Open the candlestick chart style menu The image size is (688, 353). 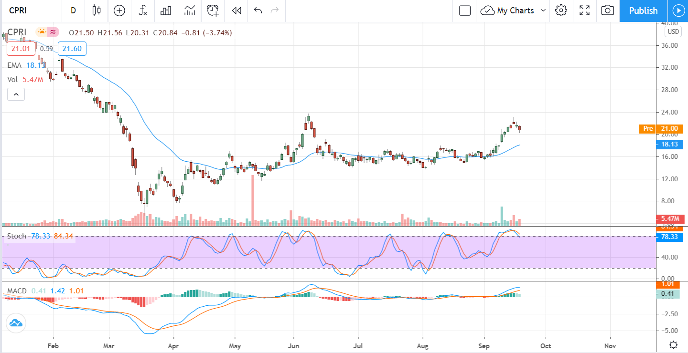coord(97,10)
